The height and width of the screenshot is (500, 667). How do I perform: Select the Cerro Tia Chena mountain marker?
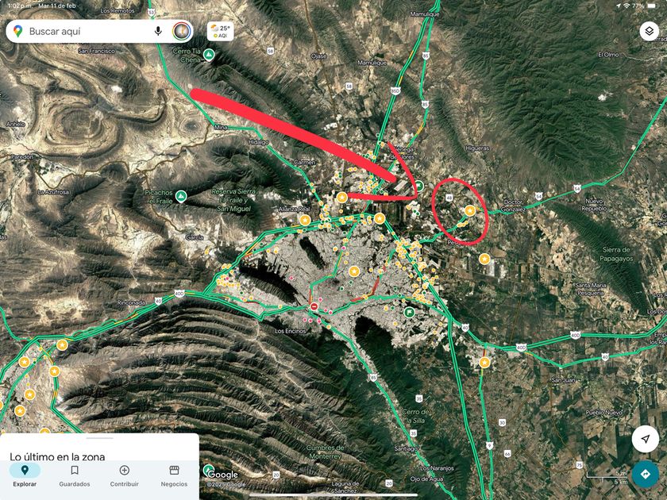click(x=208, y=55)
